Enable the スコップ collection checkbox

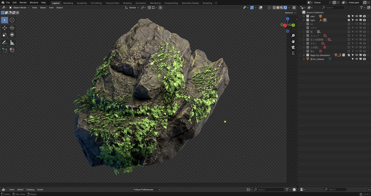(x=349, y=36)
